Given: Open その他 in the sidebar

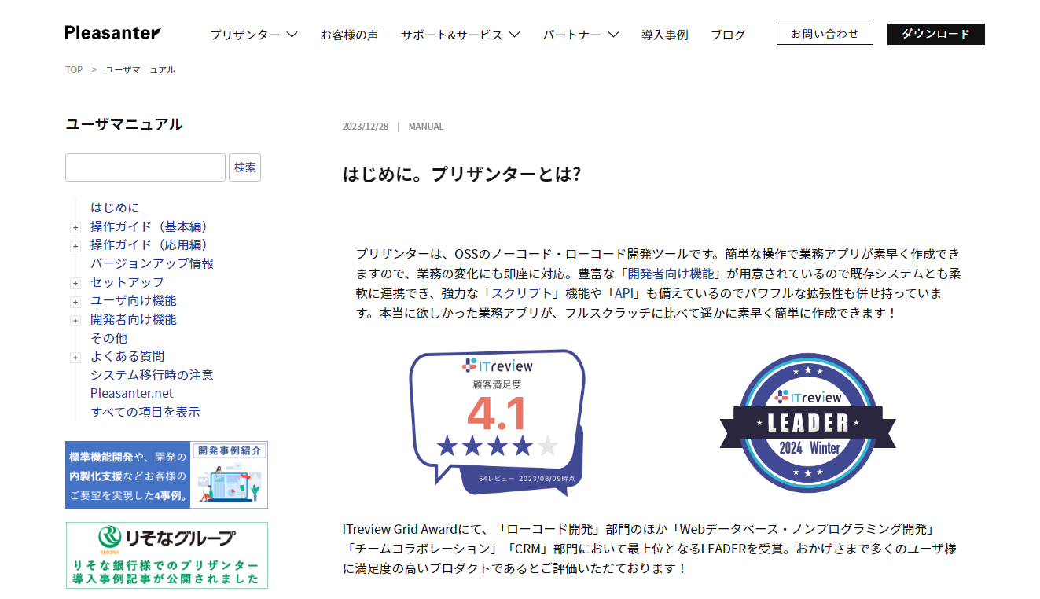Looking at the screenshot, I should point(108,338).
